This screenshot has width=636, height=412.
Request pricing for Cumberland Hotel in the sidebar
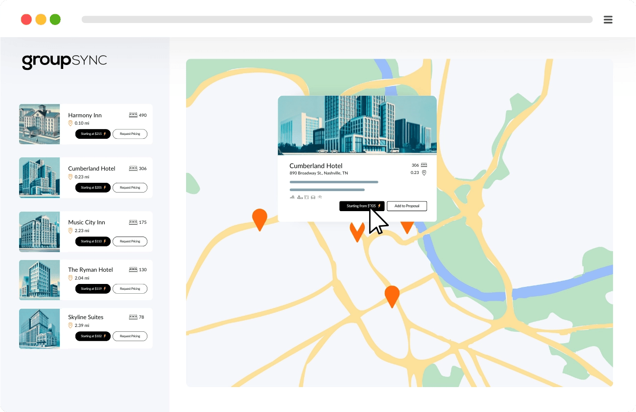point(130,188)
